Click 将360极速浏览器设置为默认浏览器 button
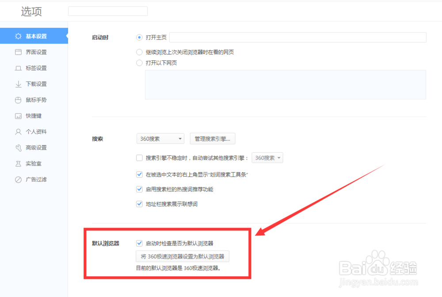442x297 pixels. click(x=183, y=256)
